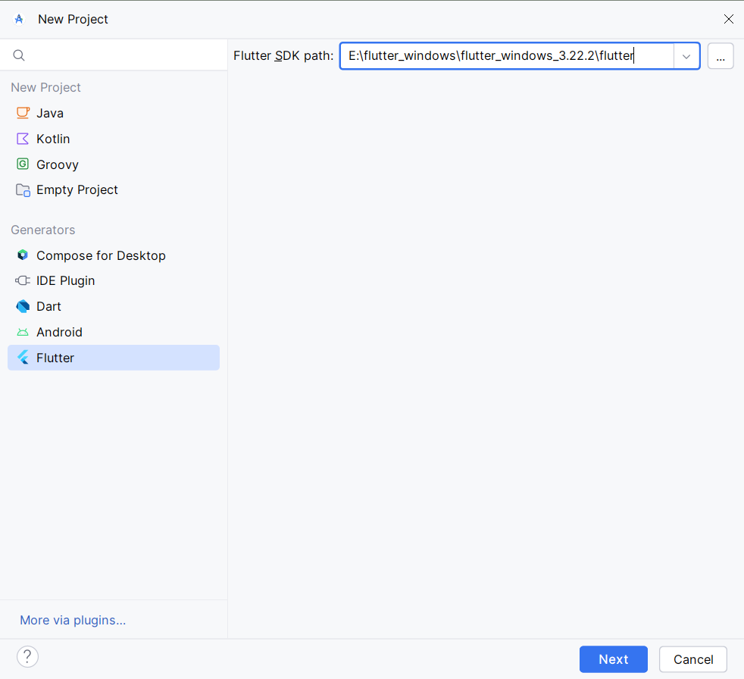Click the IDE Plugin plug icon
This screenshot has width=744, height=679.
point(23,281)
